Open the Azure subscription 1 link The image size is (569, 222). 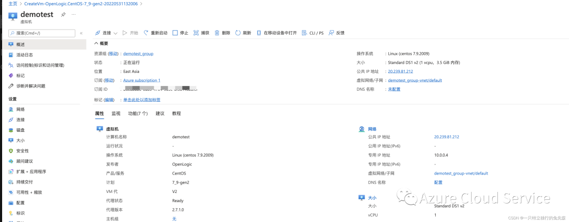point(142,80)
